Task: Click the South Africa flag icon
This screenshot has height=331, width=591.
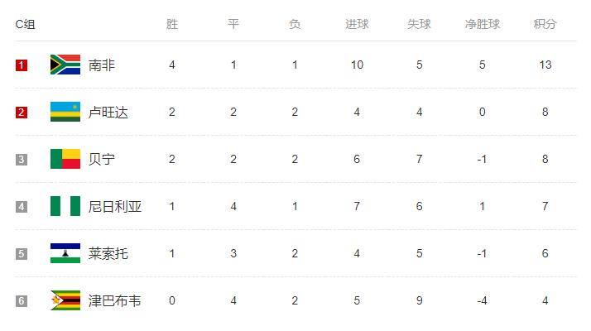Action: point(65,65)
